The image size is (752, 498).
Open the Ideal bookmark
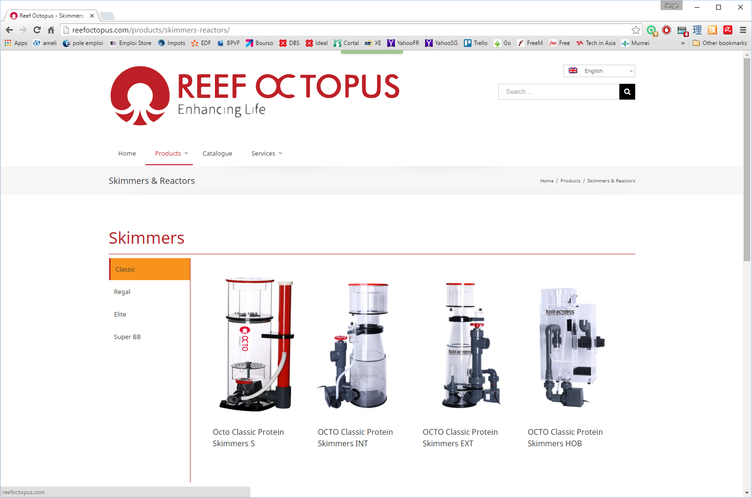click(x=317, y=43)
